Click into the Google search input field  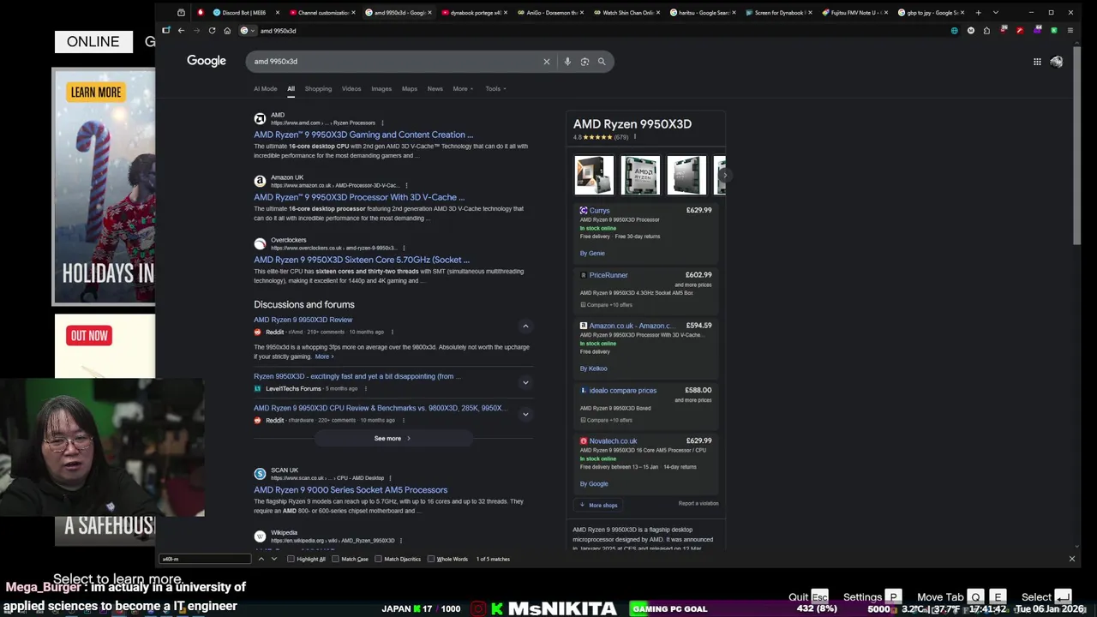pyautogui.click(x=394, y=62)
